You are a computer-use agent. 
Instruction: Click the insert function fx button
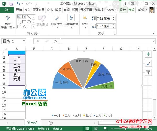click(55, 41)
